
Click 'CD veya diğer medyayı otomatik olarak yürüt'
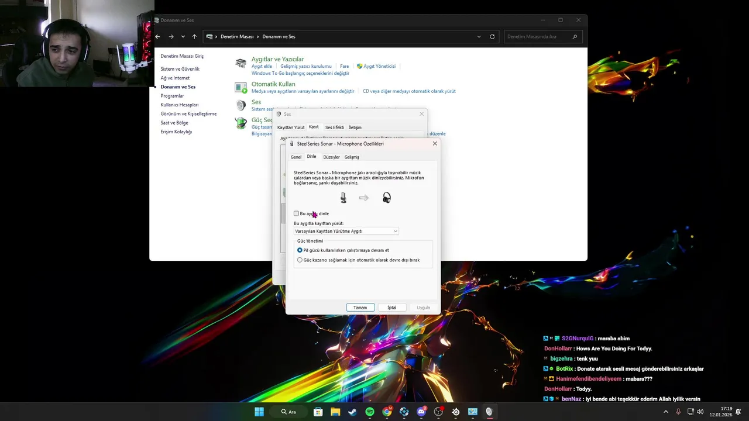coord(409,91)
